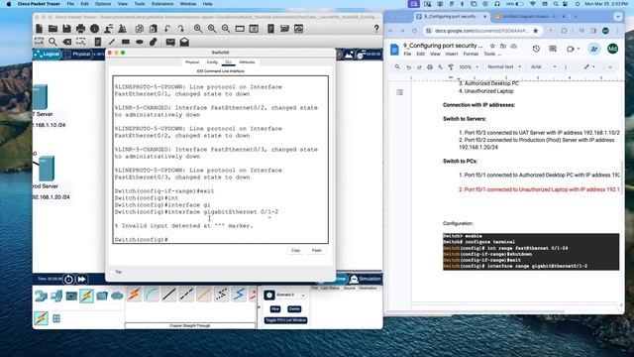Image resolution: width=634 pixels, height=357 pixels.
Task: Select the Draw Line tool
Action: click(112, 42)
